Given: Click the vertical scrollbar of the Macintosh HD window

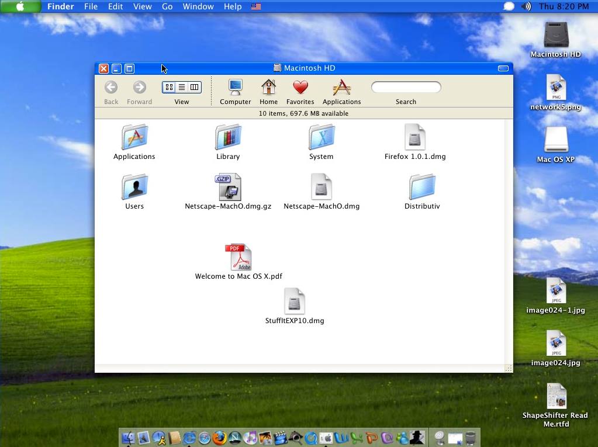Looking at the screenshot, I should pos(509,242).
